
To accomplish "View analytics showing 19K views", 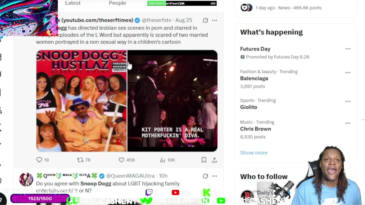I will pos(167,160).
